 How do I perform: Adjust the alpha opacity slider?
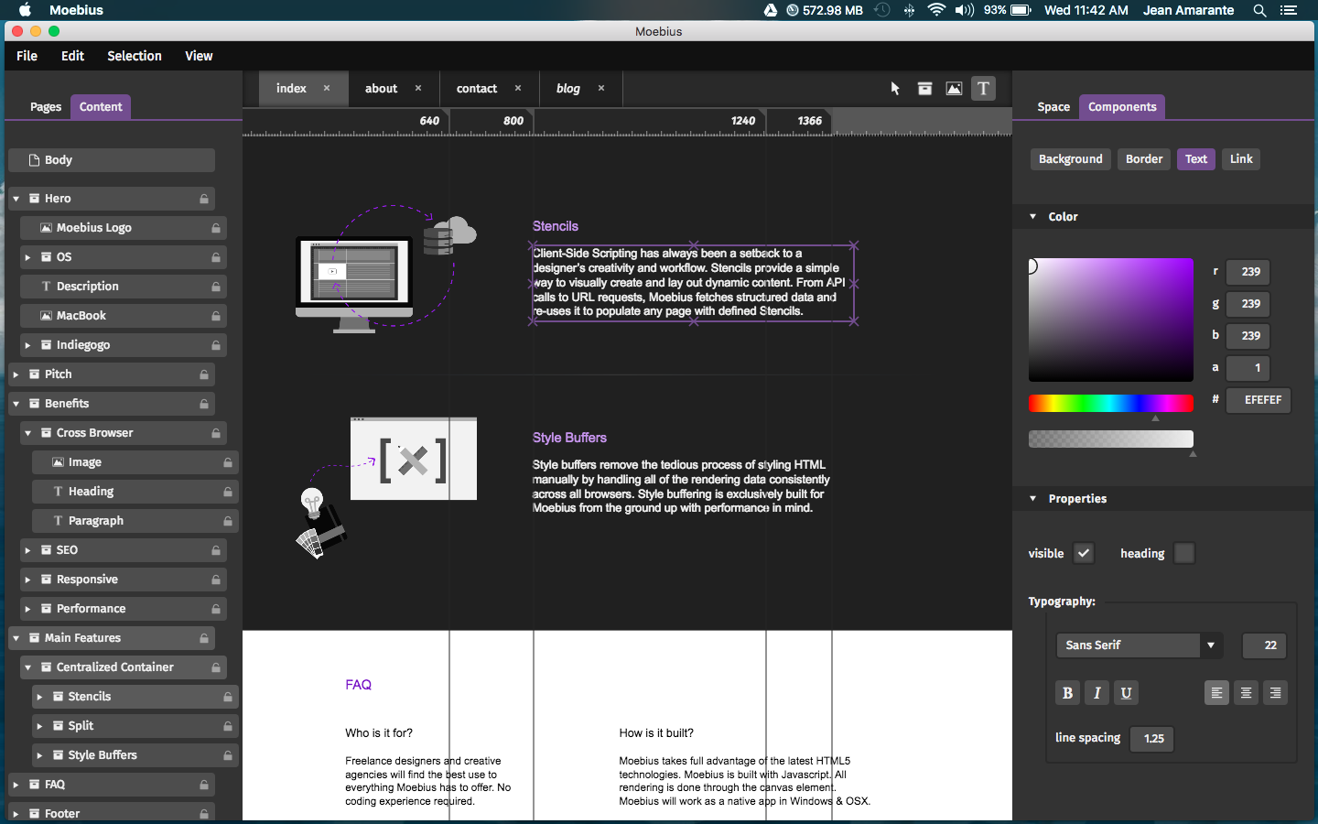(x=1111, y=439)
